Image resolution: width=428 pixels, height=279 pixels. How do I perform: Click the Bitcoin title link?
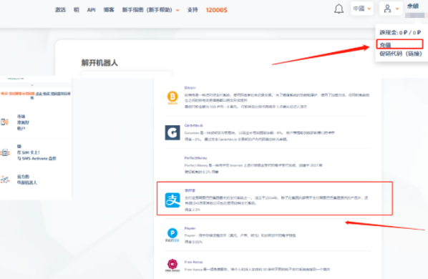190,88
